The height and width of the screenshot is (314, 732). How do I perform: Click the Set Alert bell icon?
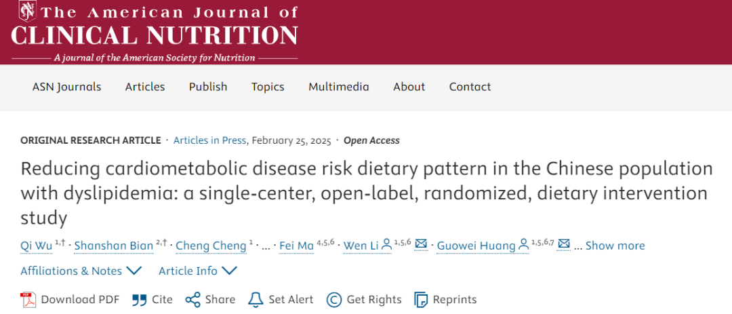click(256, 300)
